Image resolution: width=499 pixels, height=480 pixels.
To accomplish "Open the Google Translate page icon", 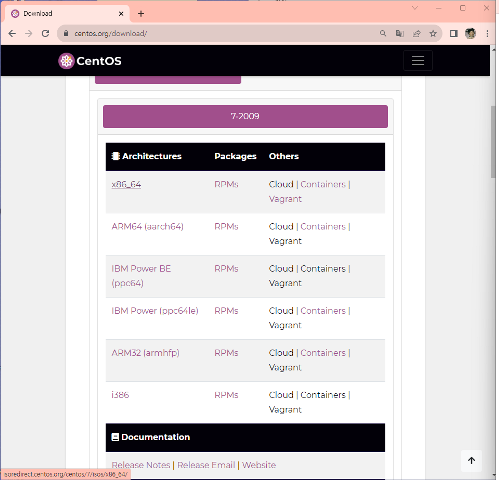I will (x=399, y=34).
